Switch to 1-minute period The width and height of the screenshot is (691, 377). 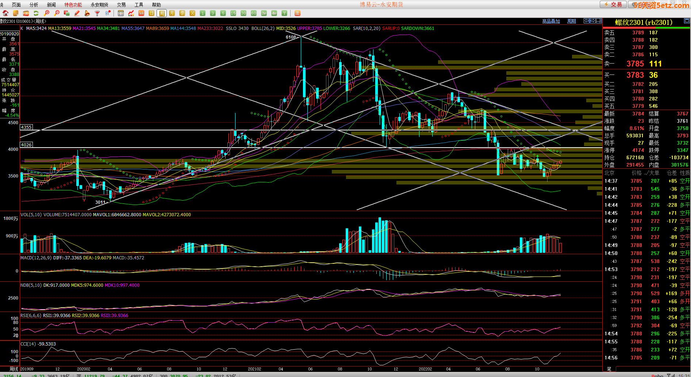pos(203,13)
